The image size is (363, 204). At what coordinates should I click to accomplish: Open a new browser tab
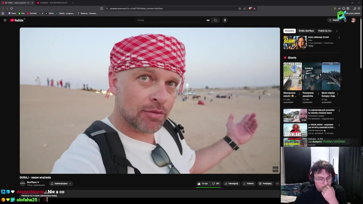coord(72,3)
